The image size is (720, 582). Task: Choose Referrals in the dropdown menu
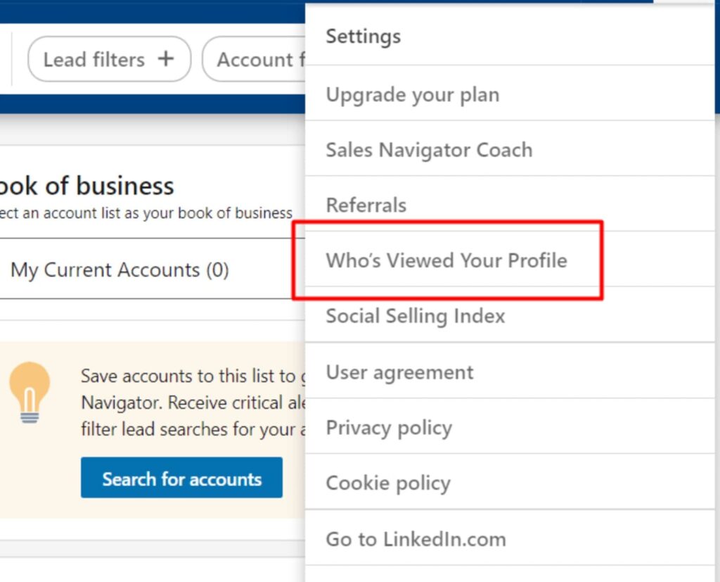pyautogui.click(x=366, y=205)
